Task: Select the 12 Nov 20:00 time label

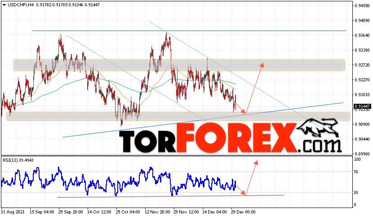Action: (x=157, y=212)
